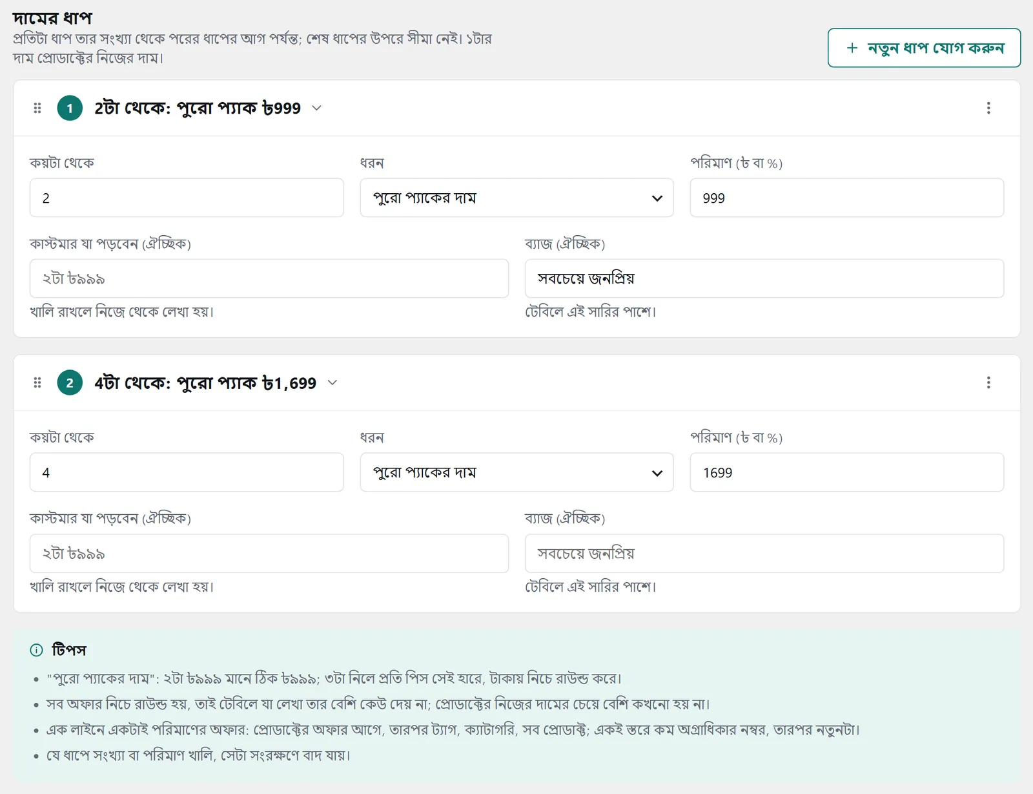Click the plus icon on the add tier button
1033x794 pixels.
point(852,48)
